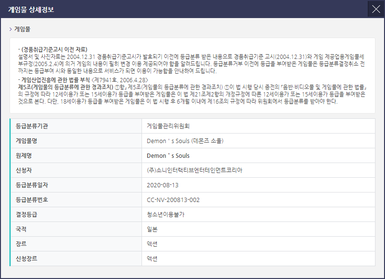Select Demon's Souls (데몬즈 소울) value

pyautogui.click(x=185, y=141)
